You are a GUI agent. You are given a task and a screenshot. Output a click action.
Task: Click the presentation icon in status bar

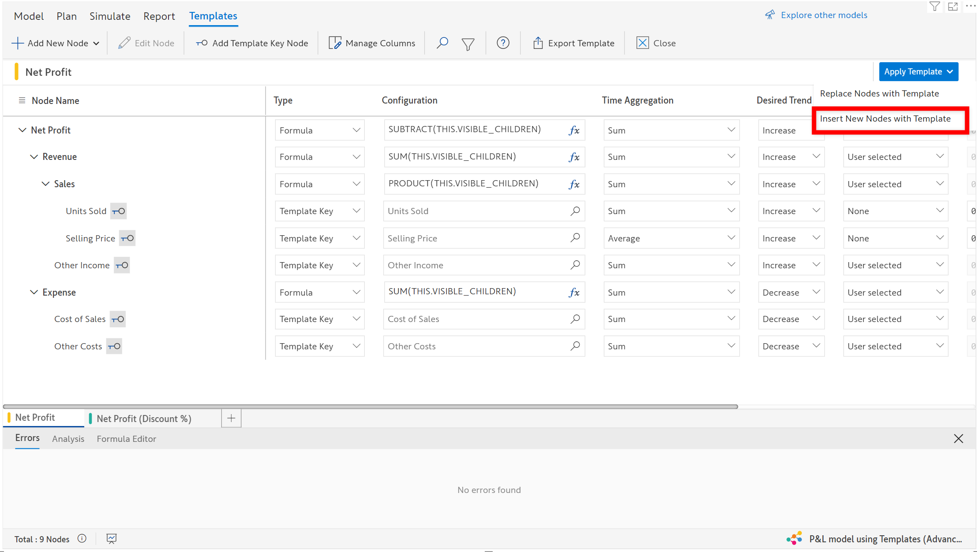coord(112,539)
